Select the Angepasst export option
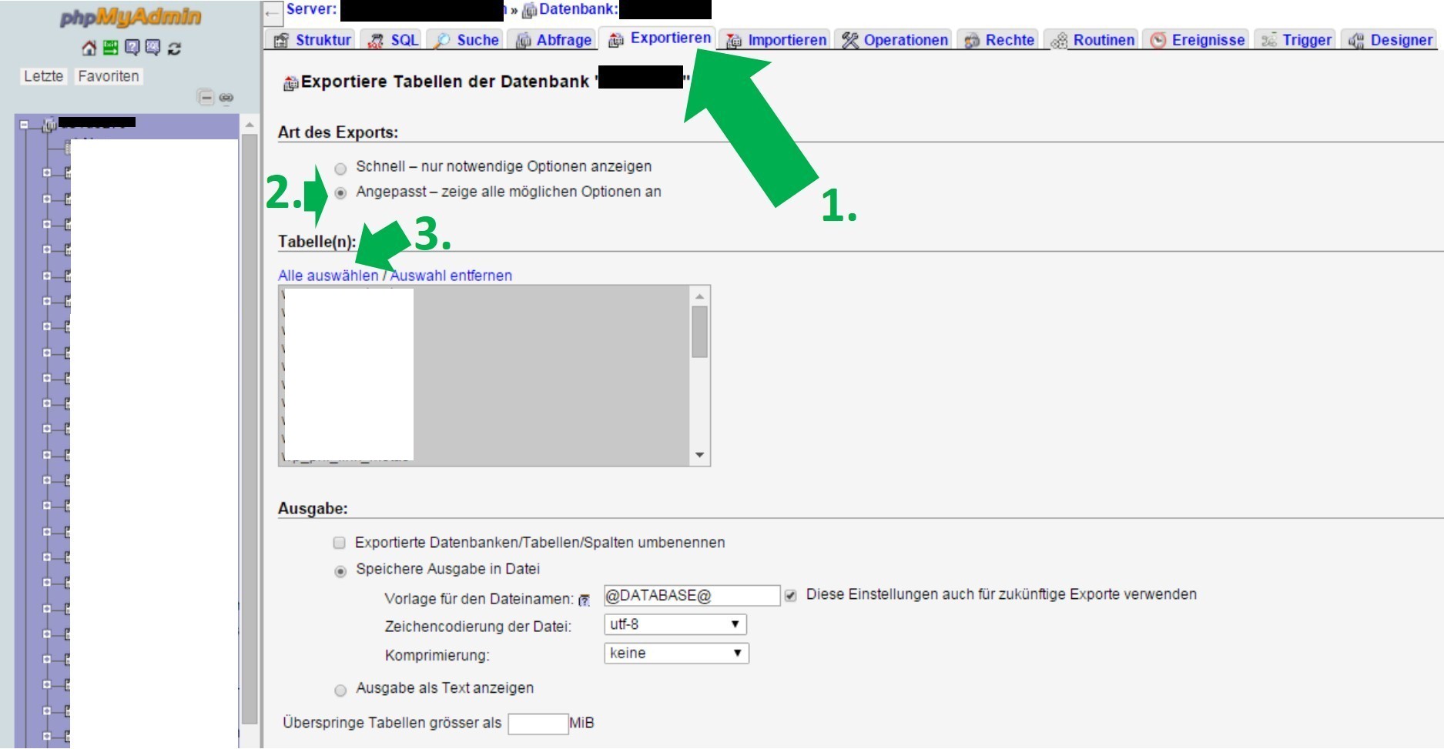 click(x=340, y=193)
